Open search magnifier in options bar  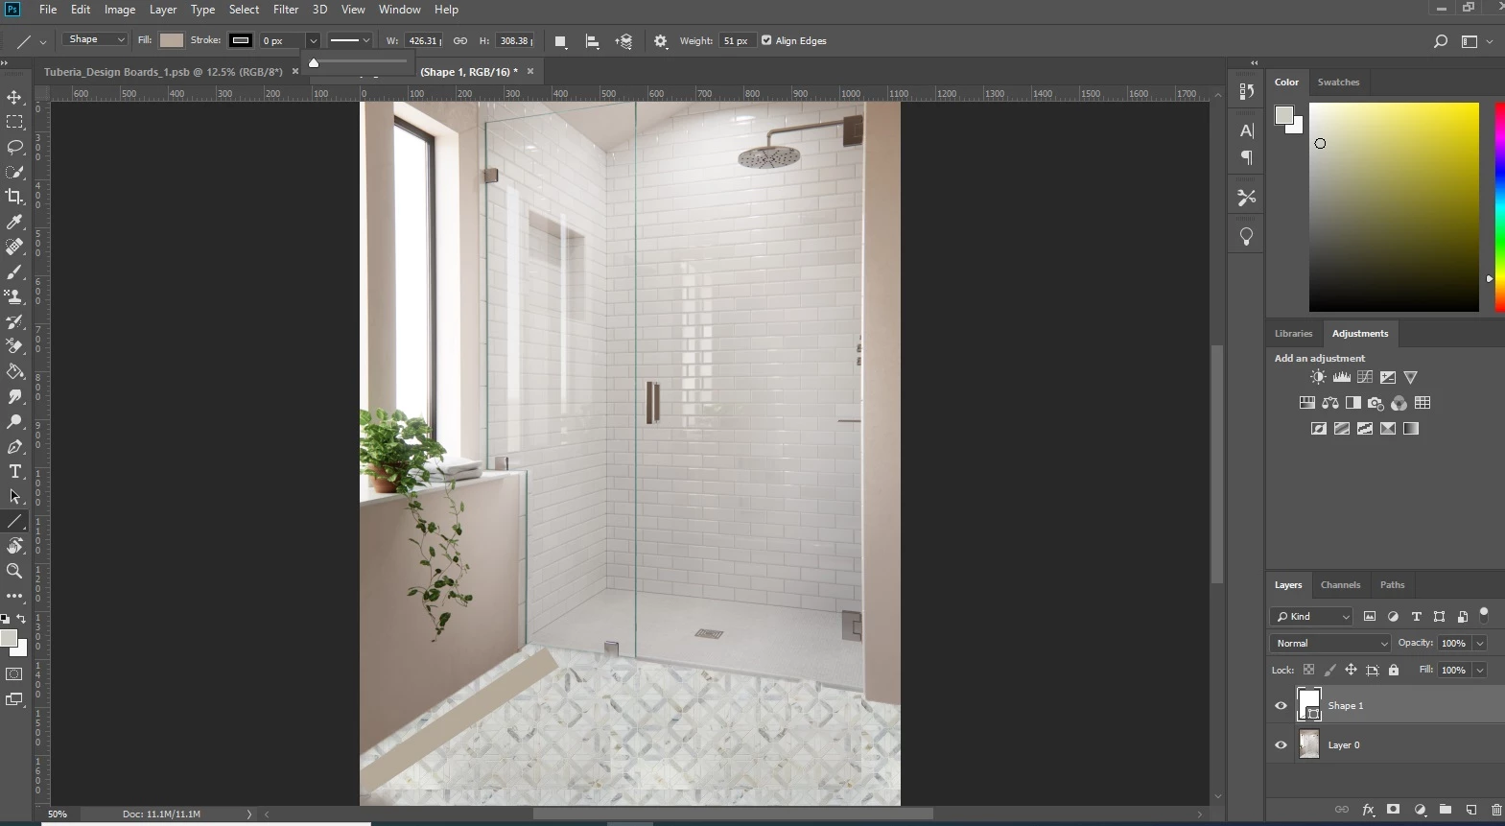click(1441, 41)
